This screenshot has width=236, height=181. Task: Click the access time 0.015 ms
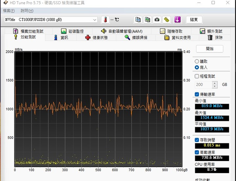212,146
